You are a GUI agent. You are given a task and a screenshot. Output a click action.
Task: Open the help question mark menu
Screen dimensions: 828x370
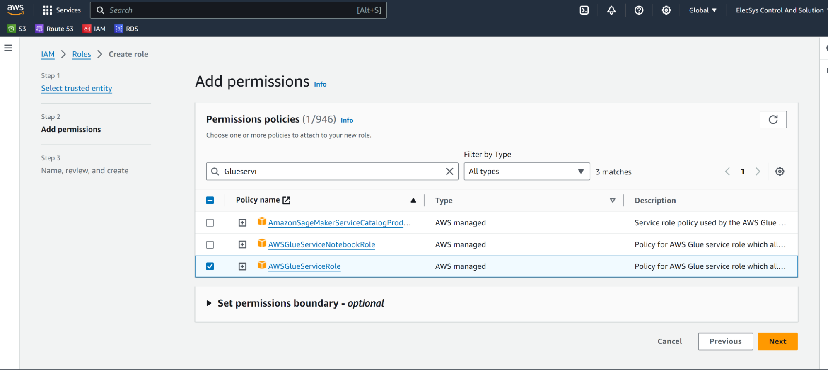point(639,10)
